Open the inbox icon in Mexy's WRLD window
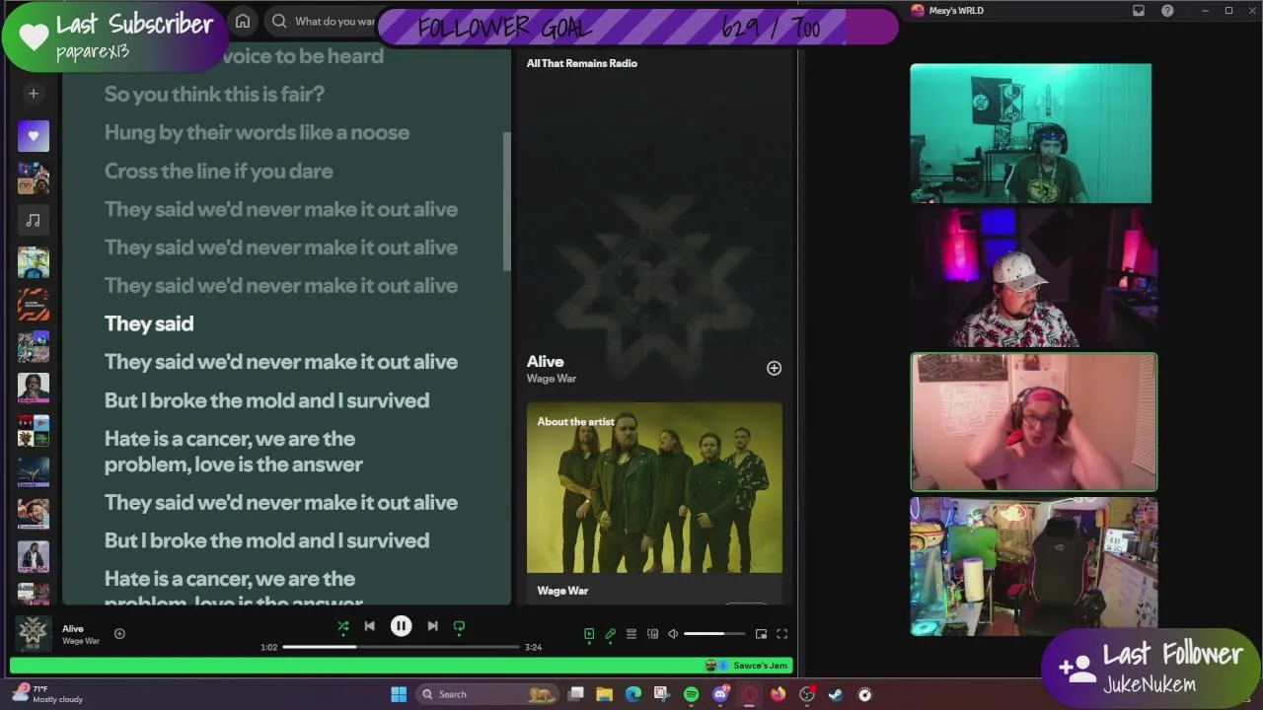This screenshot has width=1263, height=710. point(1139,11)
